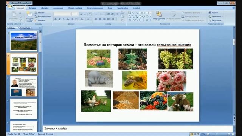The image size is (242, 136).
Task: Start slide show from status bar
Action: (199, 134)
